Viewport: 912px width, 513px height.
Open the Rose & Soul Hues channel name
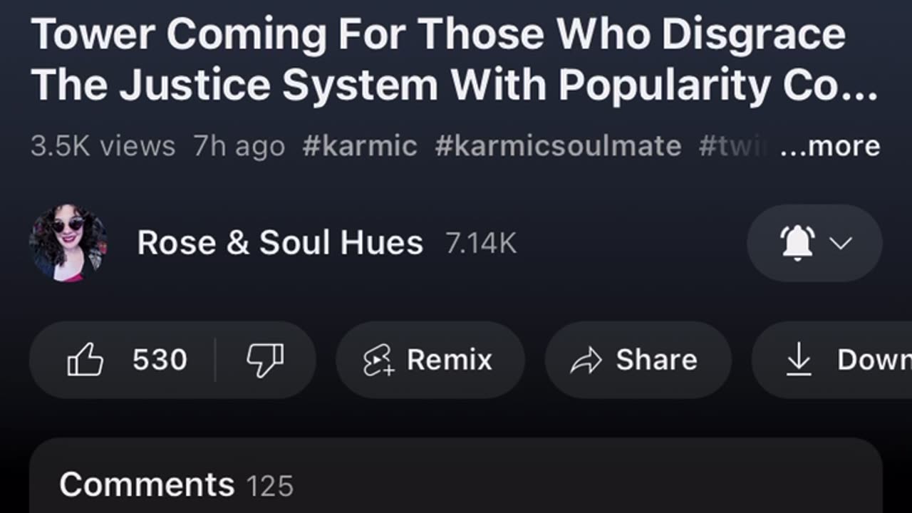coord(280,243)
